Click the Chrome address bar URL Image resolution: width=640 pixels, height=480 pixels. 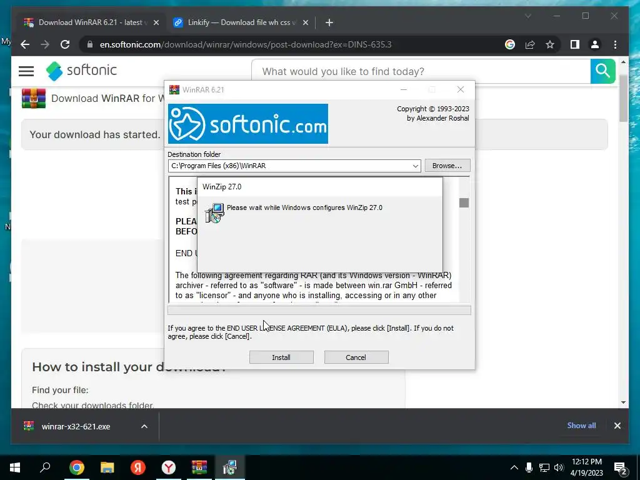[245, 44]
